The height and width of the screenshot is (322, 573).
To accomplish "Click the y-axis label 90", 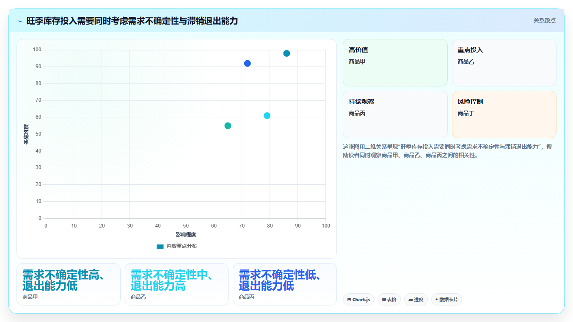I will tap(39, 67).
